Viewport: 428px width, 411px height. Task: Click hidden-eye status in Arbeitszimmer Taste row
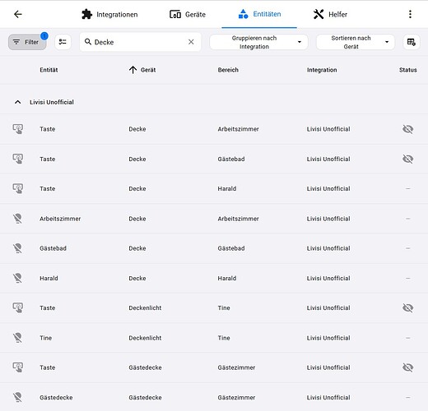(408, 129)
